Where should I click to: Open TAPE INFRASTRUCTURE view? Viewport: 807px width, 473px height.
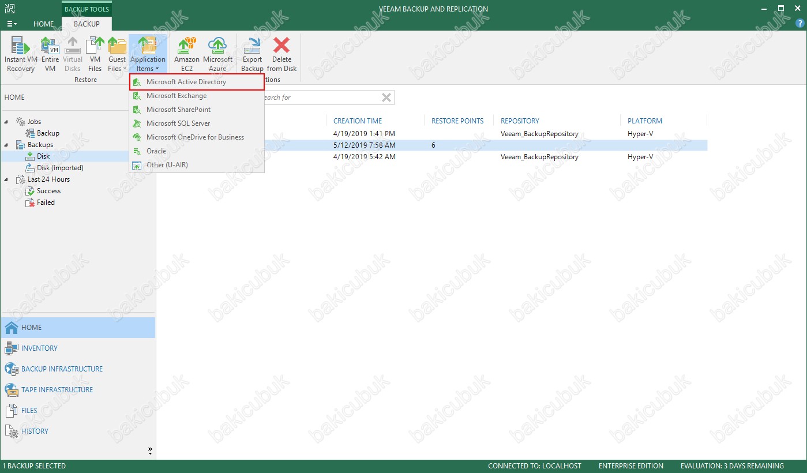pos(78,390)
